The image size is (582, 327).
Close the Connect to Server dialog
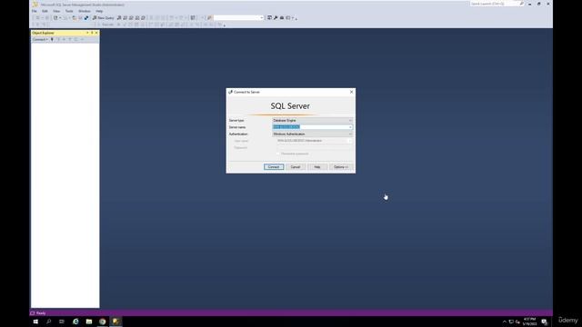pos(352,92)
